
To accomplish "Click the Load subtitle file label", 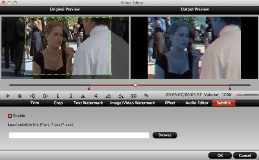I will (x=40, y=125).
